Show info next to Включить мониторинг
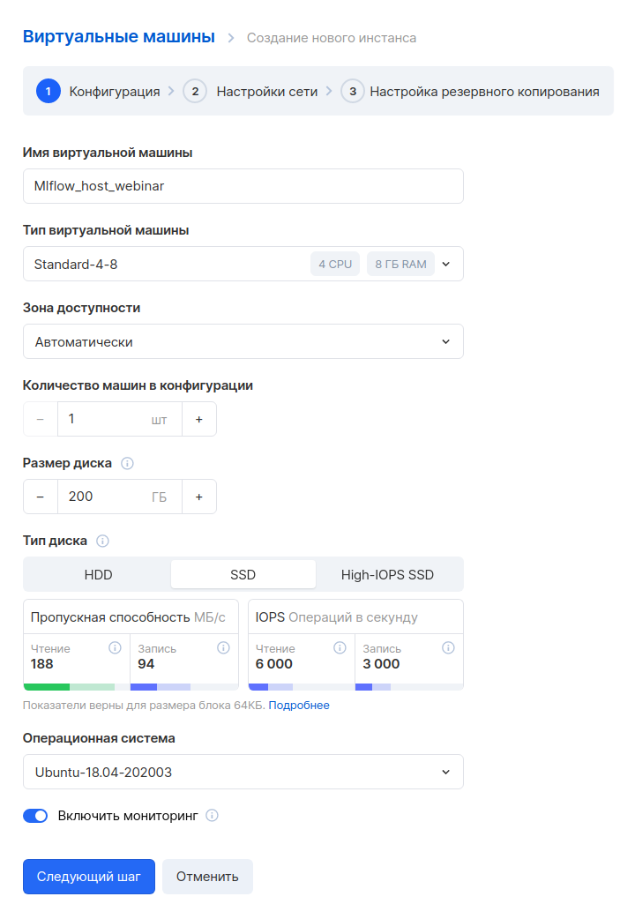Screen dimensions: 635x919 (213, 815)
